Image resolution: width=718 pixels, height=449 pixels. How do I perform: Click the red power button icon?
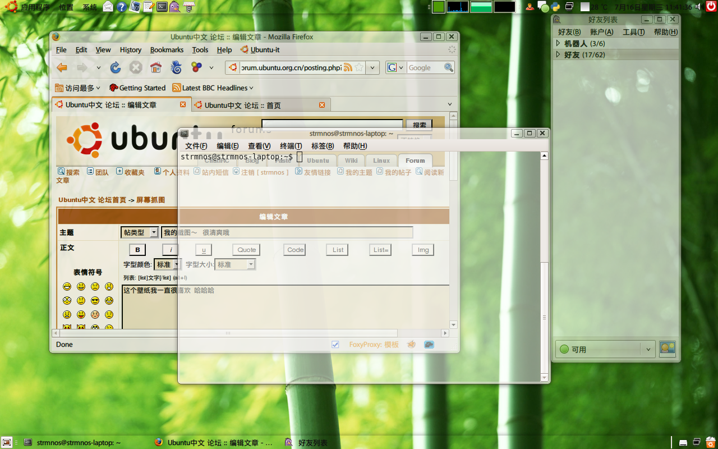(711, 7)
